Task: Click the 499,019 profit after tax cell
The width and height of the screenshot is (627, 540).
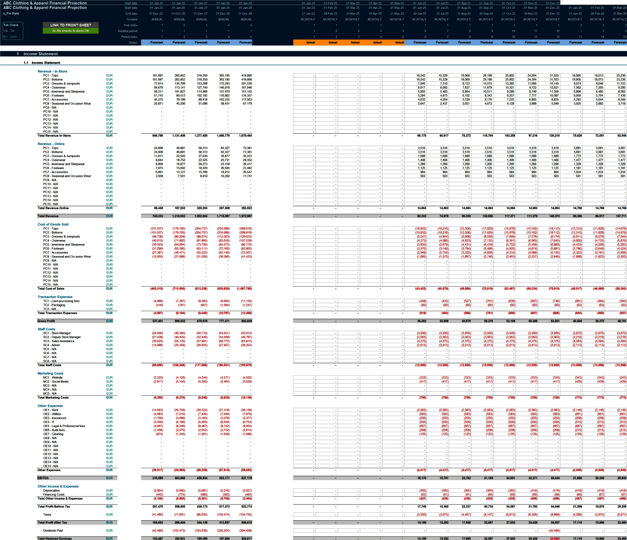Action: coord(247,523)
